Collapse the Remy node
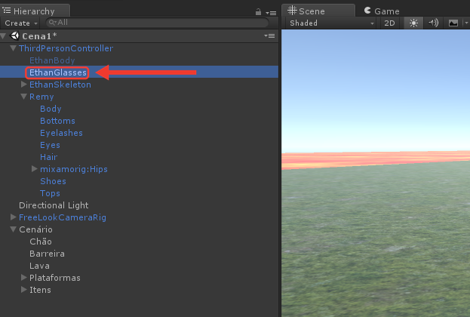 pyautogui.click(x=24, y=97)
